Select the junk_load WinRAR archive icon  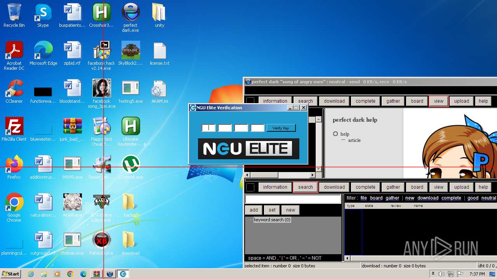coord(72,130)
